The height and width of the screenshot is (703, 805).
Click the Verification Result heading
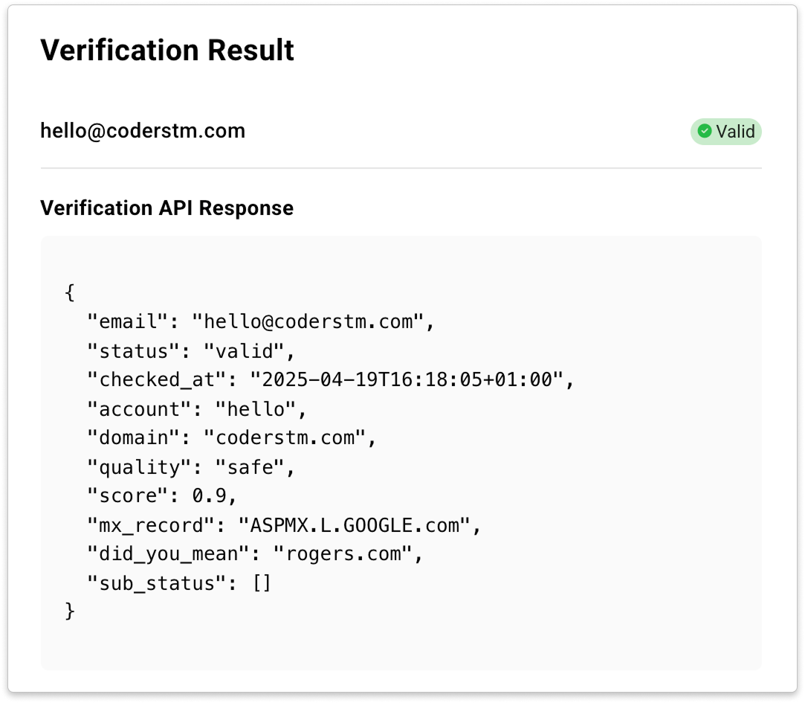click(167, 51)
